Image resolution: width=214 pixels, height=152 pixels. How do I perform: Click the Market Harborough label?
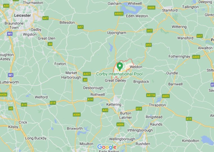pyautogui.click(x=71, y=75)
